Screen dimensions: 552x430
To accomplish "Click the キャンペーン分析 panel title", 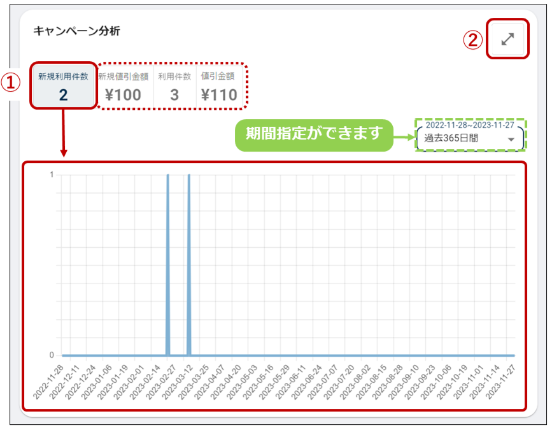I will pos(76,31).
